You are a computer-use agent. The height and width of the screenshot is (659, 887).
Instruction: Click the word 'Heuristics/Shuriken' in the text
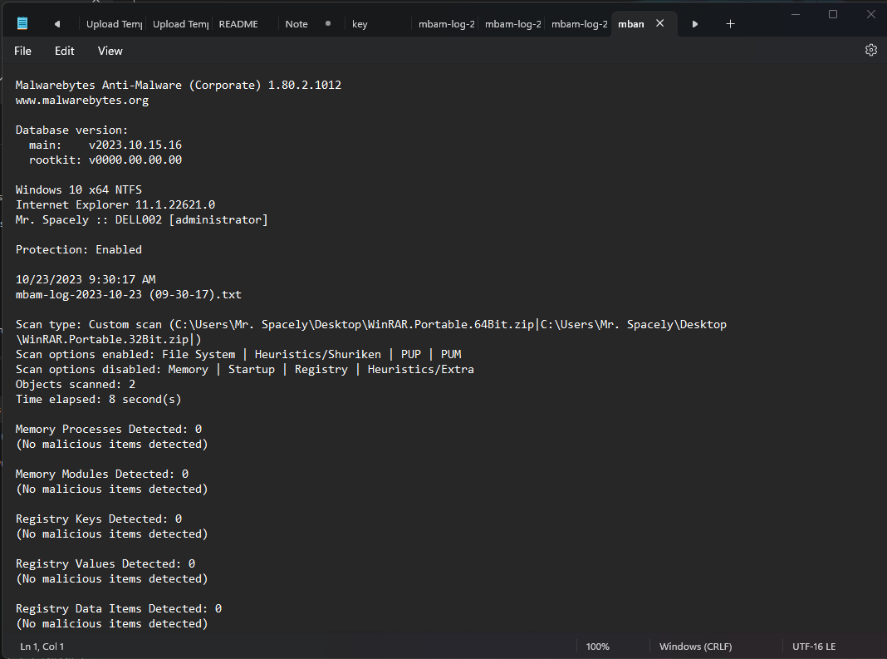318,354
